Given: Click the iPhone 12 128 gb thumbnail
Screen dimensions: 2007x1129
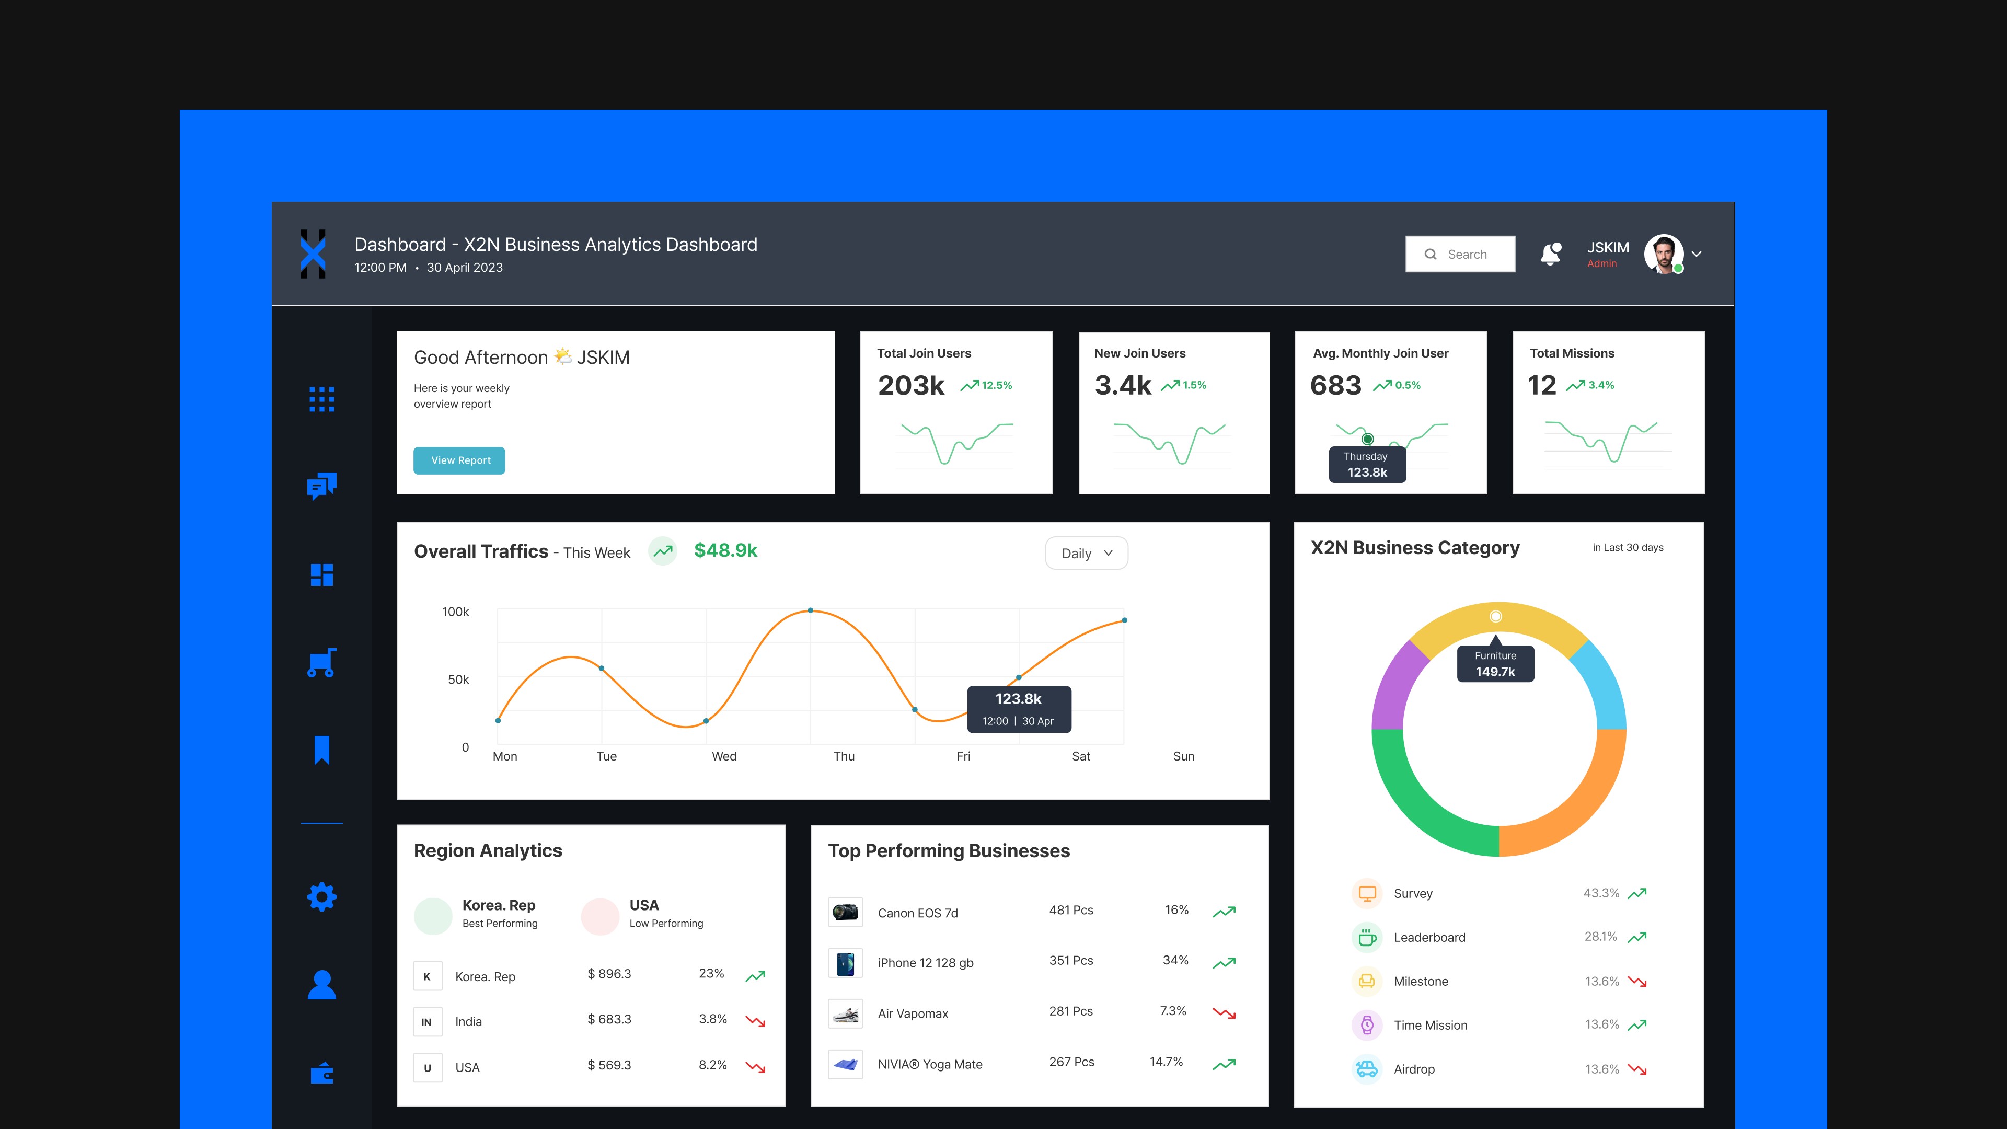Looking at the screenshot, I should 845,963.
